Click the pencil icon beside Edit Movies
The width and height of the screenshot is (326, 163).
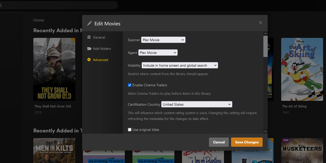tap(89, 23)
